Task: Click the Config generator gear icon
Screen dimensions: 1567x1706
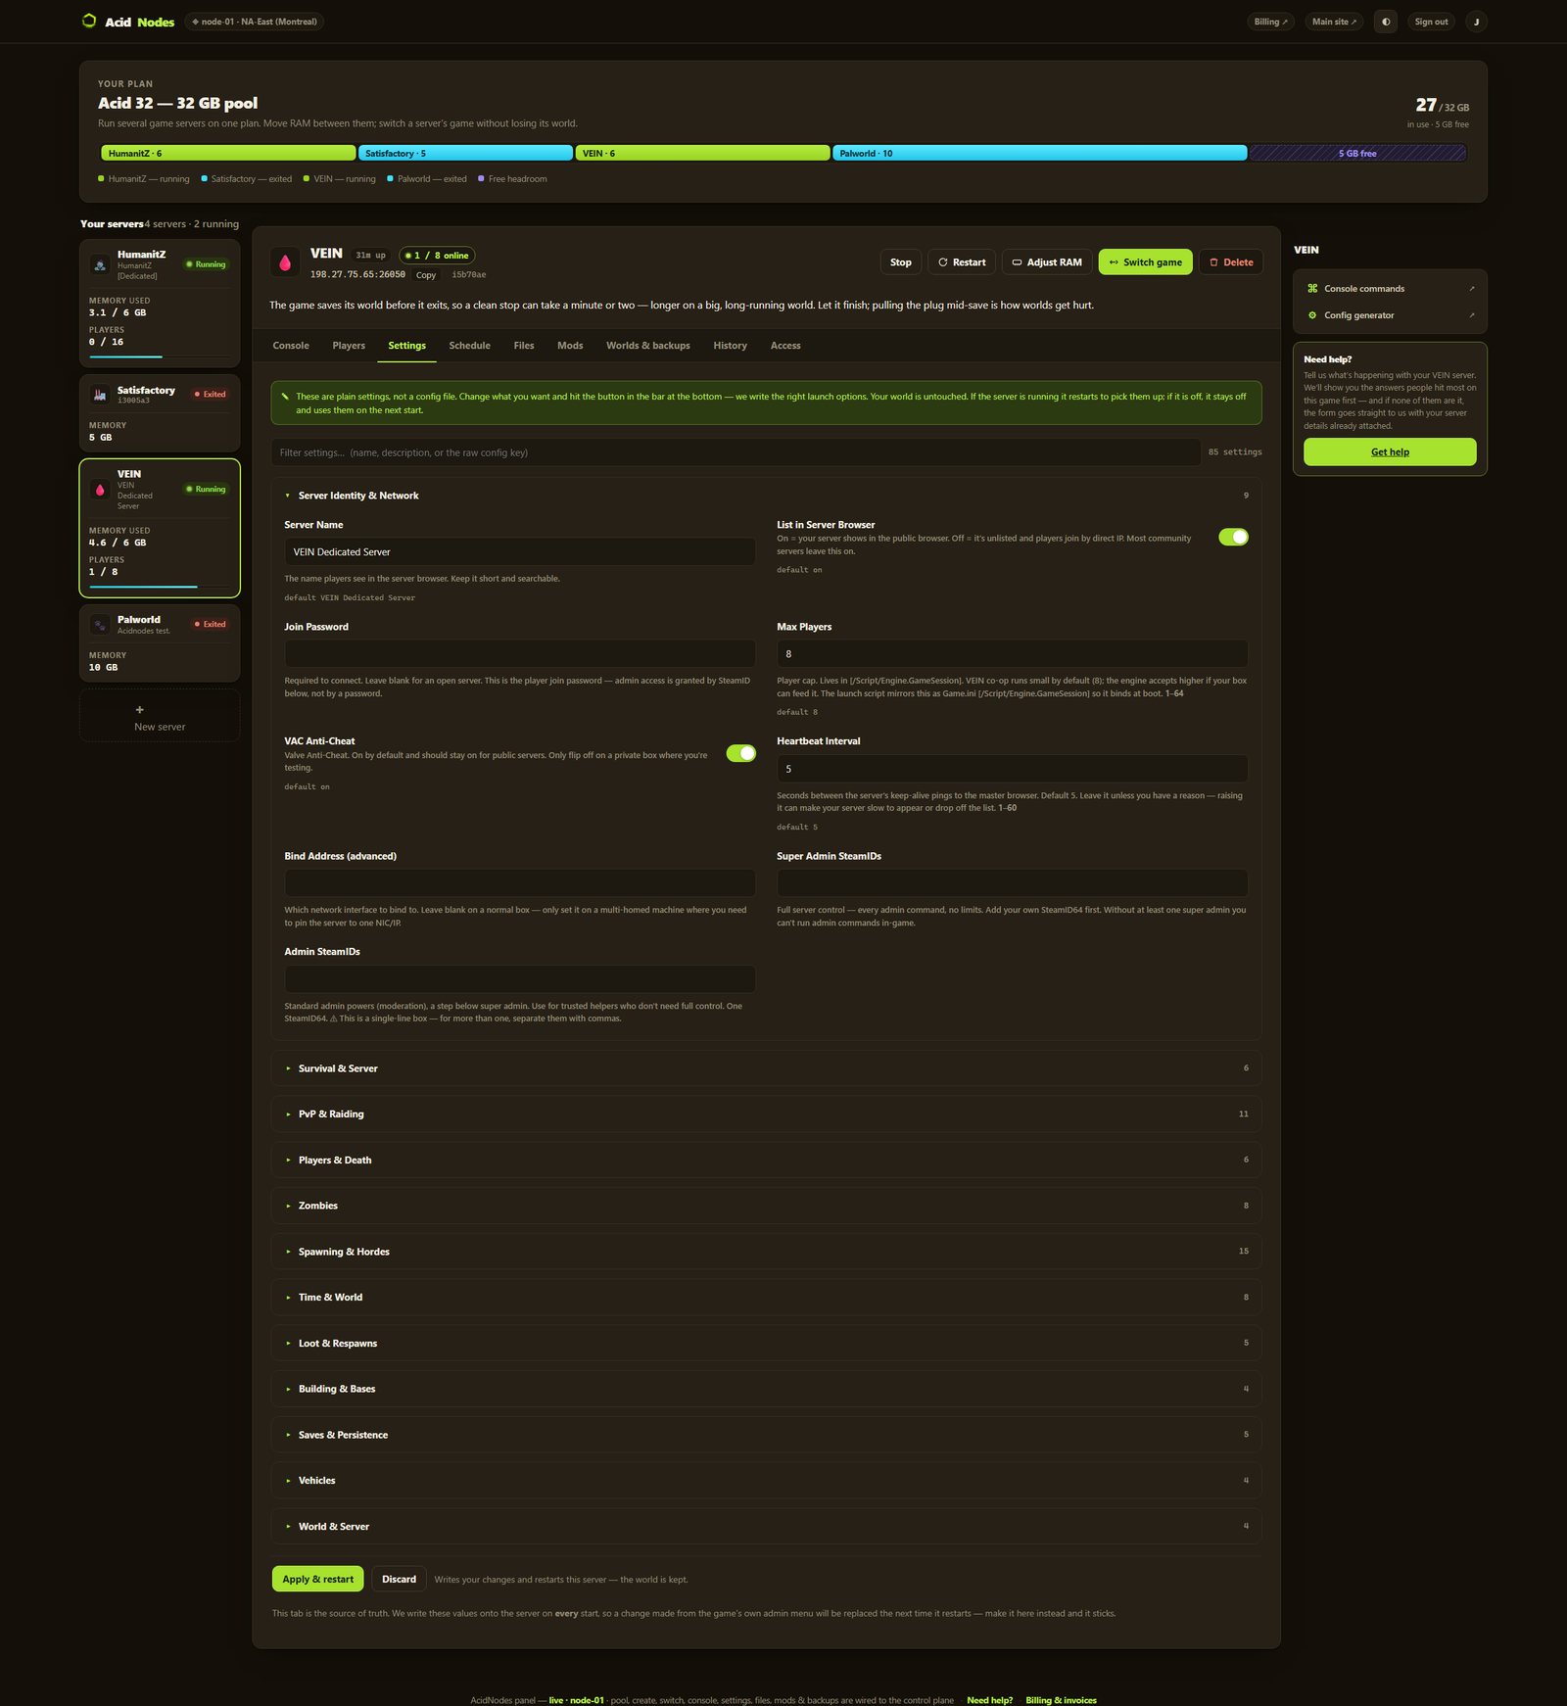Action: coord(1312,315)
